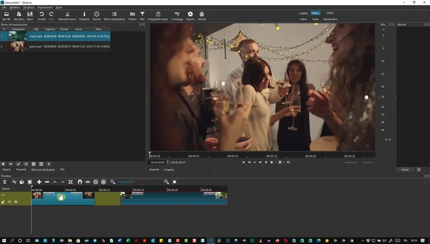Copy clip in timeline toolbar

(x=22, y=182)
